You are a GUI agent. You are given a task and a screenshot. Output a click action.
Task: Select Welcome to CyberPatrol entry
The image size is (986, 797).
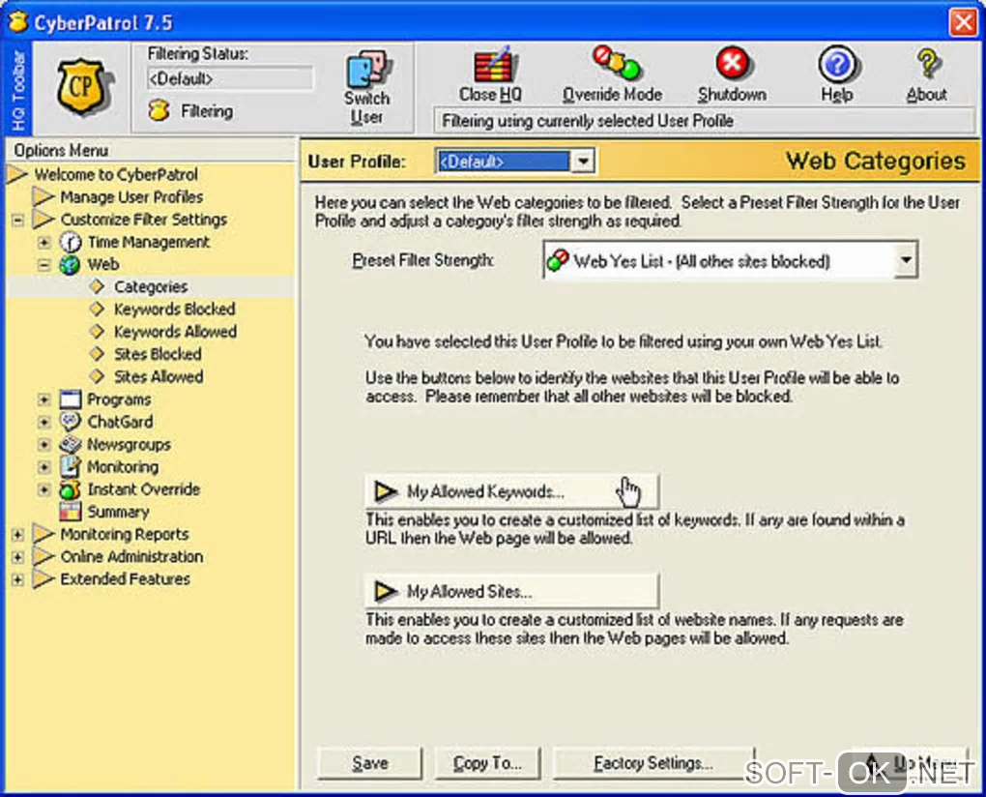[x=116, y=174]
